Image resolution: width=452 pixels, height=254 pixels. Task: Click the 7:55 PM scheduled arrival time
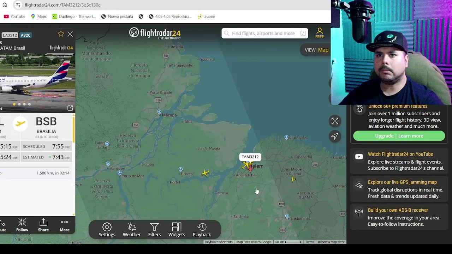pos(61,146)
